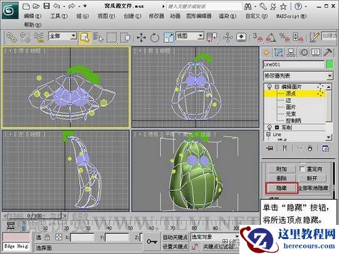Open the 工具 (T) menu
Viewport: 339px width, 254px height.
(59, 16)
